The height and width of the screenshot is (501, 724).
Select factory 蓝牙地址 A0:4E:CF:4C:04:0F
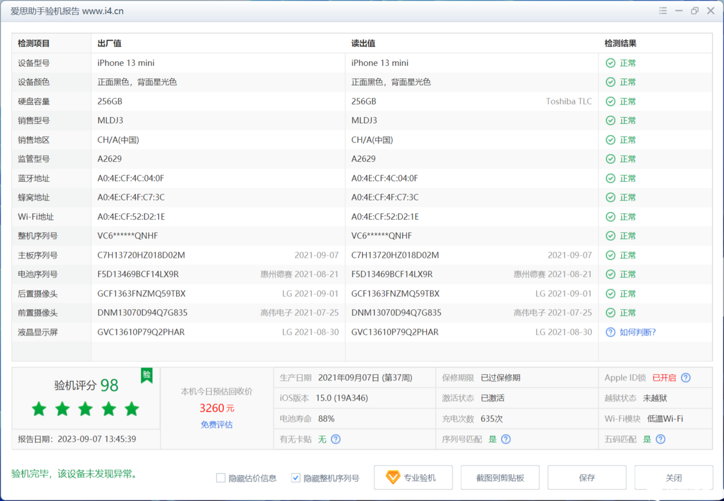pos(130,178)
